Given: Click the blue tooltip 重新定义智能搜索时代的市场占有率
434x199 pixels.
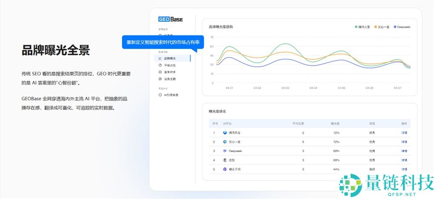Looking at the screenshot, I should [x=163, y=42].
